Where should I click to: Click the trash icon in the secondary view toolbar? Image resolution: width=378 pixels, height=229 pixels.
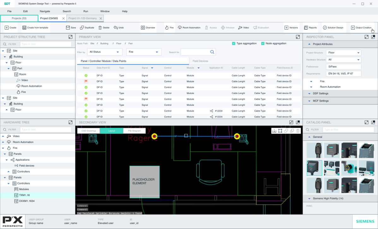tap(298, 130)
